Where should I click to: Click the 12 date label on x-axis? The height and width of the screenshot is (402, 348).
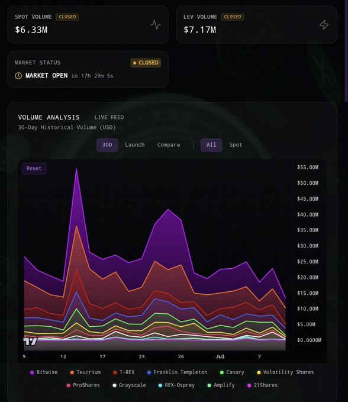point(63,356)
